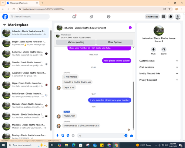Choose a sticker icon
This screenshot has height=148, width=185.
[x=68, y=136]
